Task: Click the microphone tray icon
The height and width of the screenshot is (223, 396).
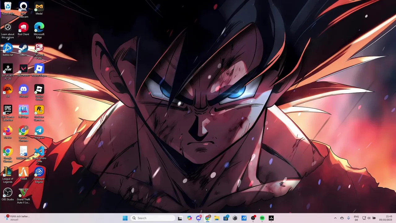Action: pyautogui.click(x=349, y=218)
